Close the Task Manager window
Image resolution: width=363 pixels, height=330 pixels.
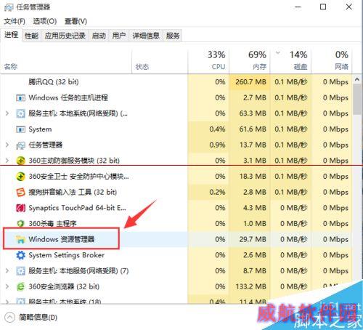[349, 7]
